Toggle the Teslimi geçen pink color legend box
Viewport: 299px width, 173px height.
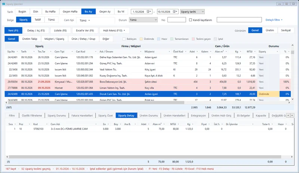(193, 39)
